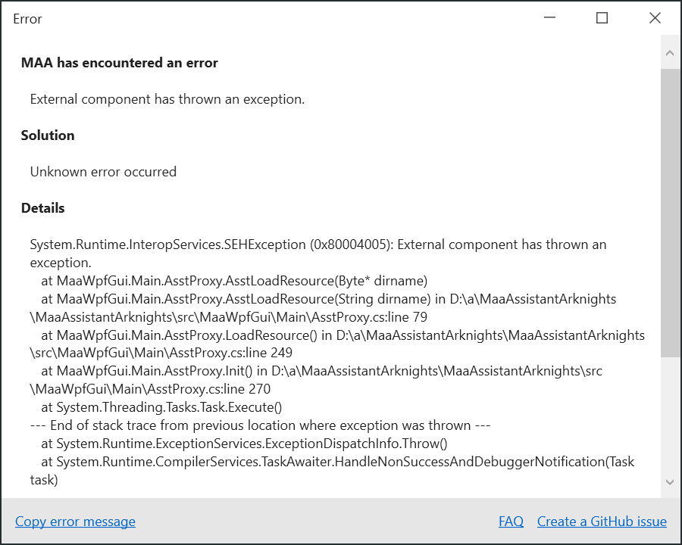Click the Details heading
Screen dimensions: 682x545
point(42,208)
